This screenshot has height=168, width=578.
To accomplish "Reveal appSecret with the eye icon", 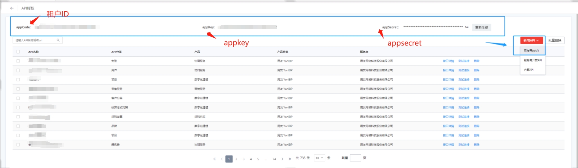I will pos(467,27).
